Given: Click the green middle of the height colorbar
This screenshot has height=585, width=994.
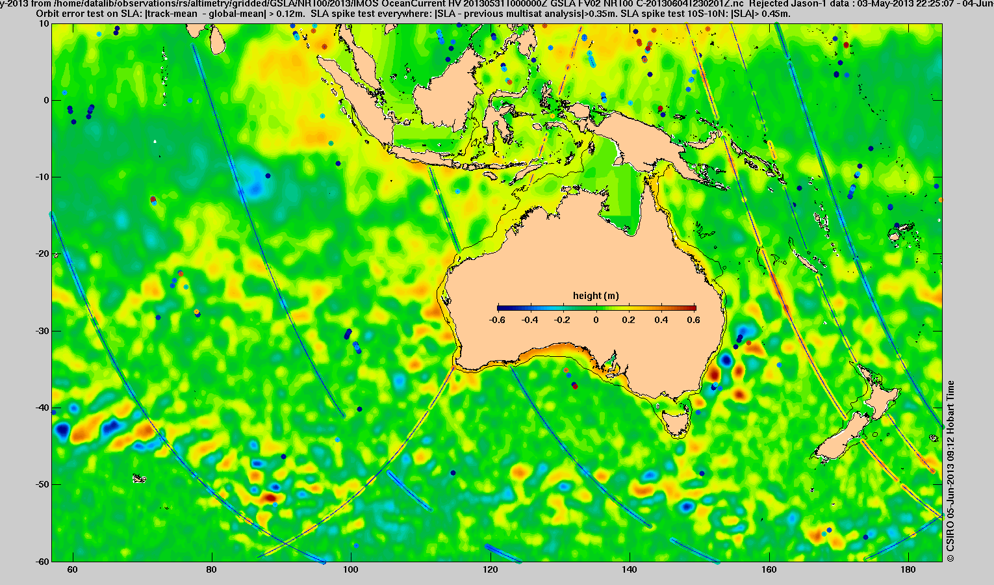Looking at the screenshot, I should pyautogui.click(x=596, y=308).
